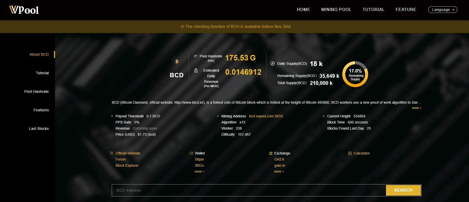Click the BCH checking function announcement
Viewport: 469px width, 202px height.
(238, 27)
